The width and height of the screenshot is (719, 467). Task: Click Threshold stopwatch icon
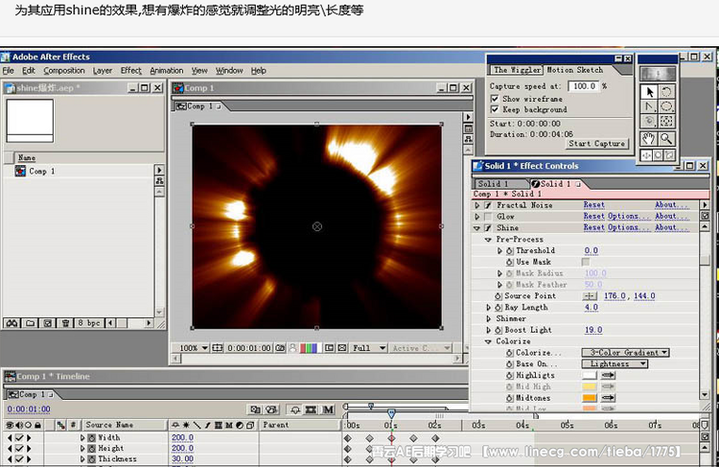tap(510, 251)
